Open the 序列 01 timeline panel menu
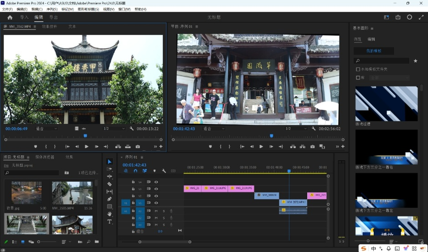Image resolution: width=428 pixels, height=252 pixels. [141, 157]
